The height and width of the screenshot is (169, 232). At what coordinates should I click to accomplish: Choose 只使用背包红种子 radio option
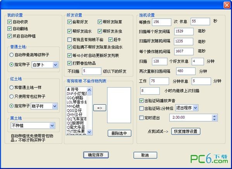pos(11,97)
